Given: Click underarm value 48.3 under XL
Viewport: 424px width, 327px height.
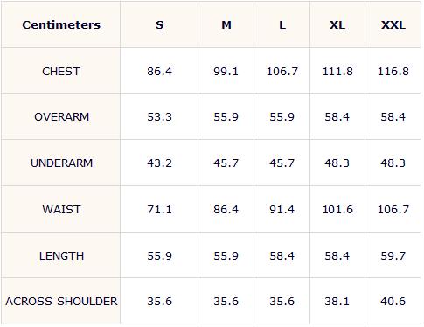Looking at the screenshot, I should tap(337, 163).
